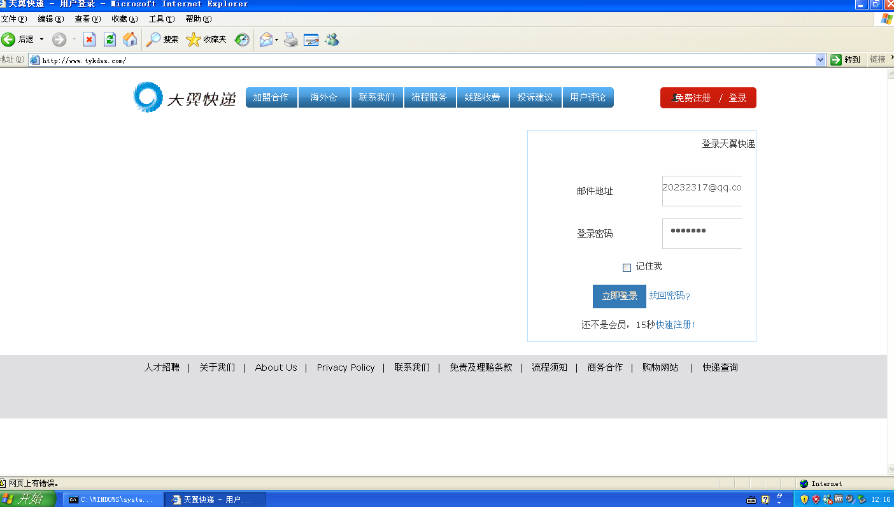Refresh the page using toolbar icon
Image resolution: width=894 pixels, height=507 pixels.
pos(110,39)
